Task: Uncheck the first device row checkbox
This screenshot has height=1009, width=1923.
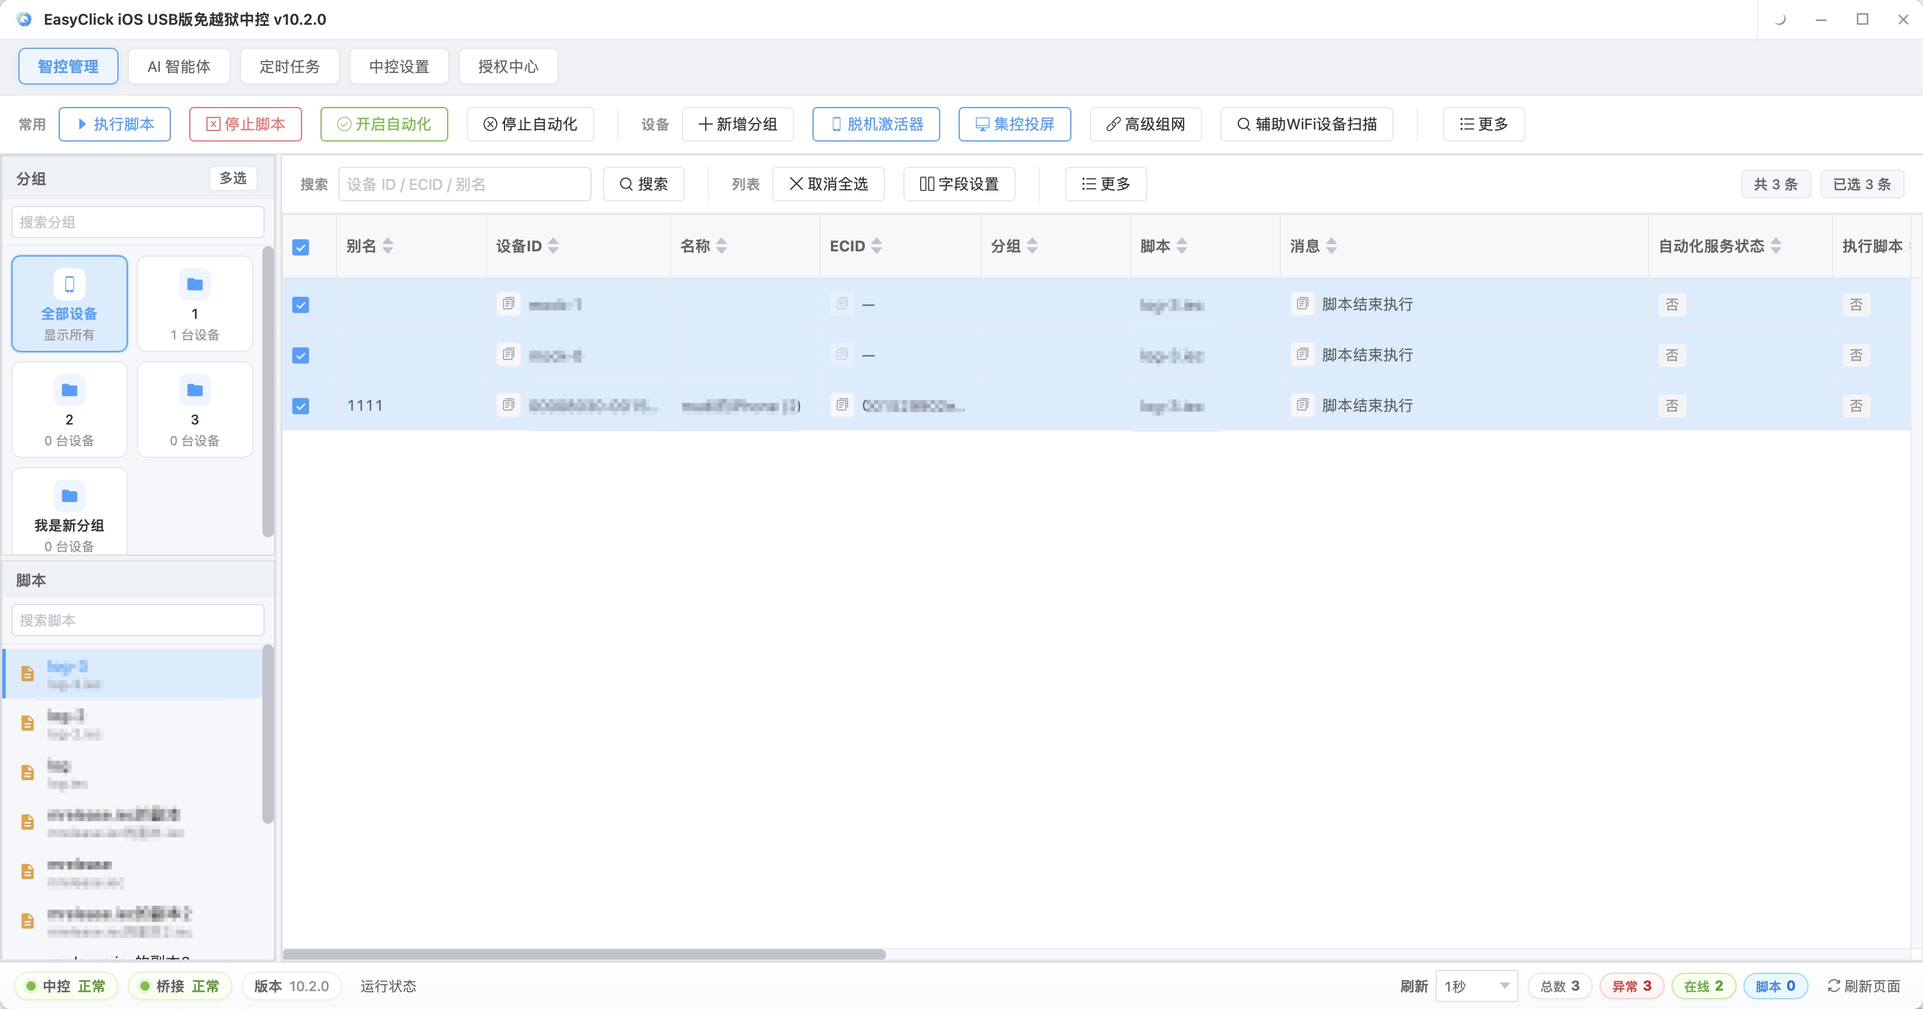Action: click(x=301, y=304)
